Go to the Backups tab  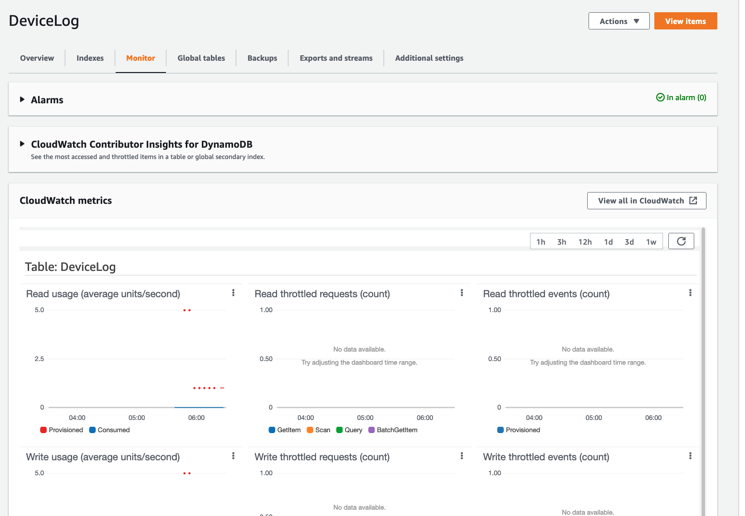click(x=262, y=58)
